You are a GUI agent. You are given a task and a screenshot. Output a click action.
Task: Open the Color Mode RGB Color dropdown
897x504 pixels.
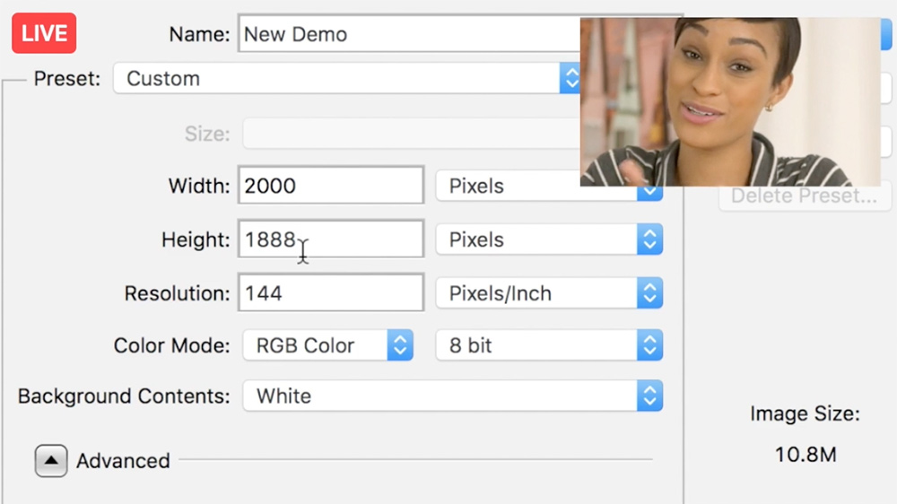(x=327, y=345)
